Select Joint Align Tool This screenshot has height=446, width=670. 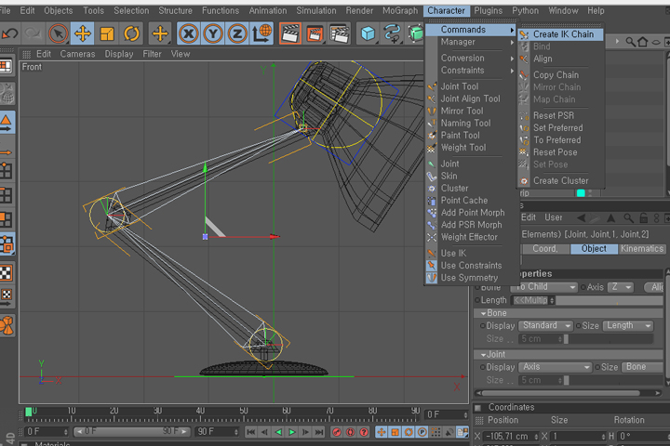[470, 98]
